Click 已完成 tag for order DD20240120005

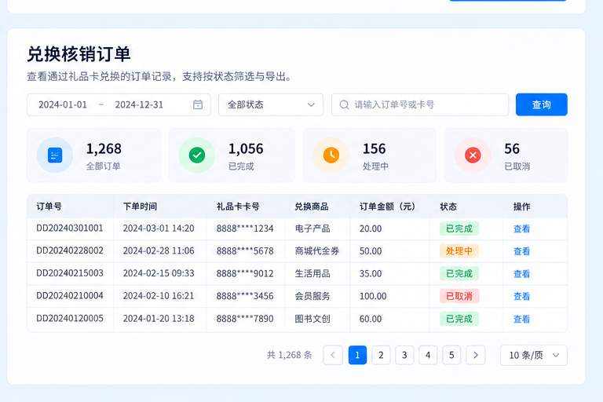tap(459, 319)
